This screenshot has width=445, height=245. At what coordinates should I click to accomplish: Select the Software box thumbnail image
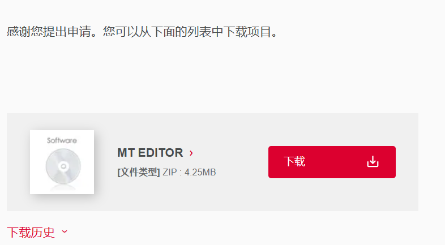point(62,162)
